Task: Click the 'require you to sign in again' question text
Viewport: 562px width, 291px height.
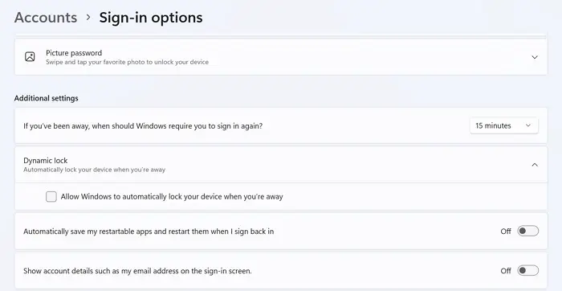Action: (x=143, y=126)
